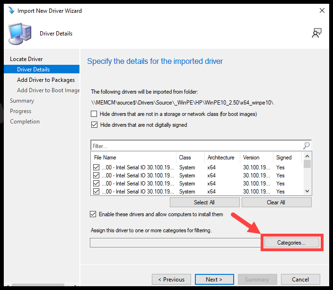Select Driver Details step in sidebar

click(42, 69)
